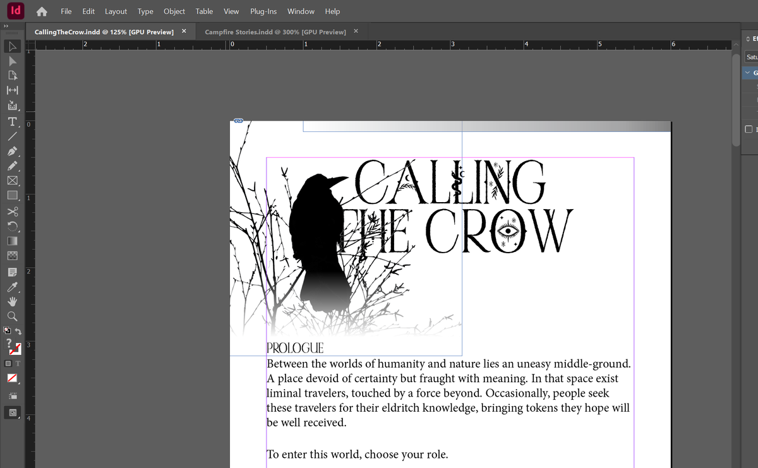The image size is (758, 468).
Task: Pick the Scissors tool
Action: pyautogui.click(x=12, y=212)
